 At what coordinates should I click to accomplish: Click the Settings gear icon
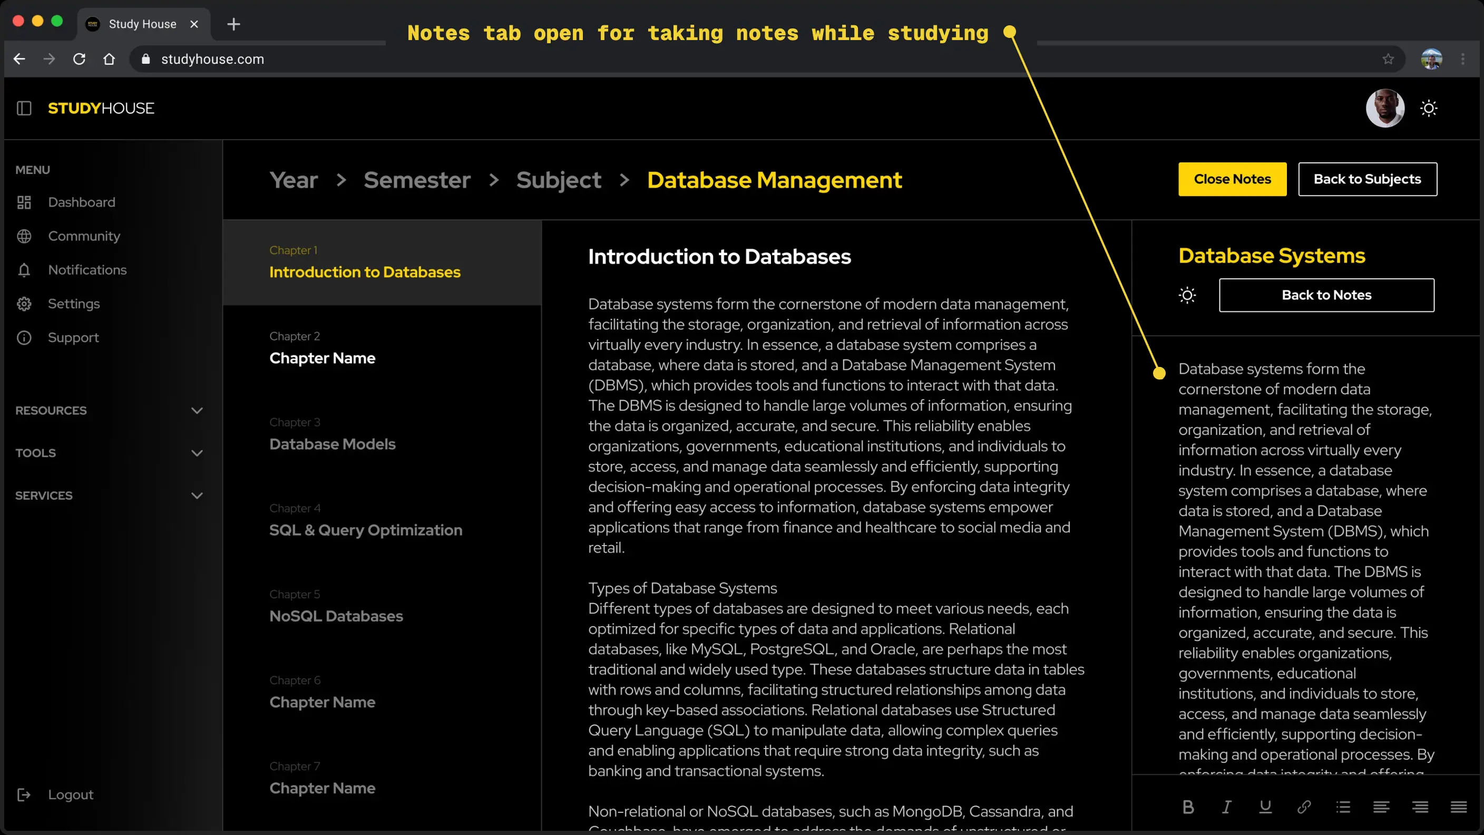(x=24, y=304)
